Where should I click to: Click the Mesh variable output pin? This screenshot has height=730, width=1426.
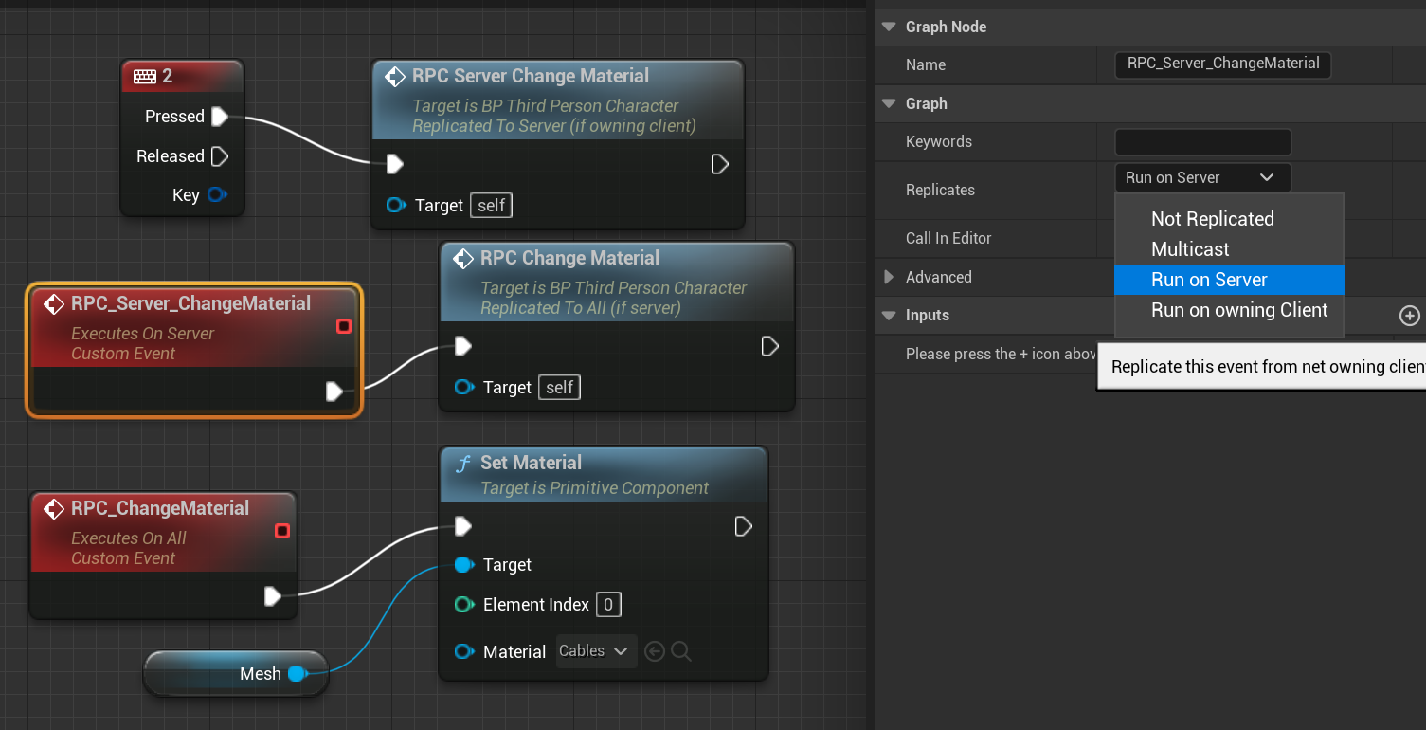298,673
